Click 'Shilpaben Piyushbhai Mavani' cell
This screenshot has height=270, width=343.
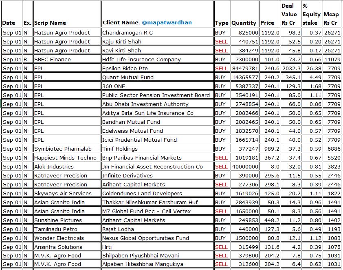(x=158, y=255)
